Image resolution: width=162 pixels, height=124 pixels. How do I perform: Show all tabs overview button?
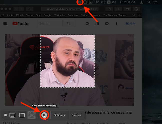coord(127,9)
